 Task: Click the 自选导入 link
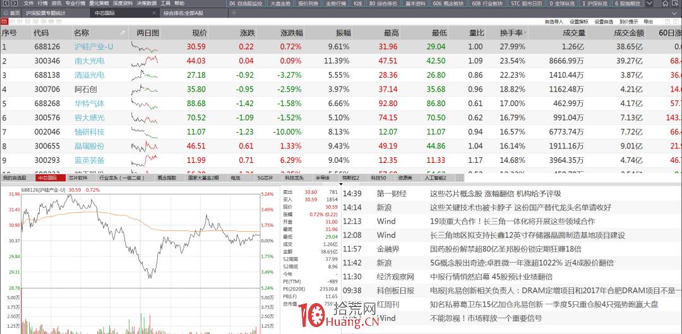(554, 21)
